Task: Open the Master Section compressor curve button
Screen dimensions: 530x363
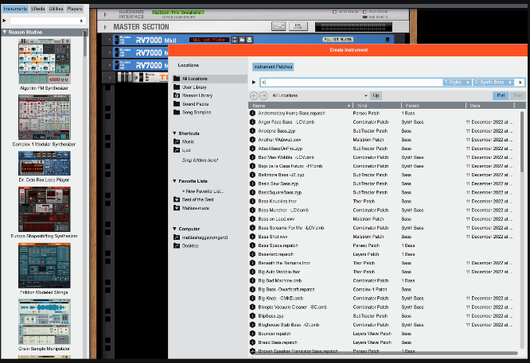Action: tap(279, 26)
